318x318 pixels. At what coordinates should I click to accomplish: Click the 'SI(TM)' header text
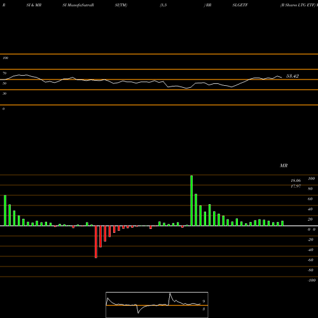coord(121,5)
